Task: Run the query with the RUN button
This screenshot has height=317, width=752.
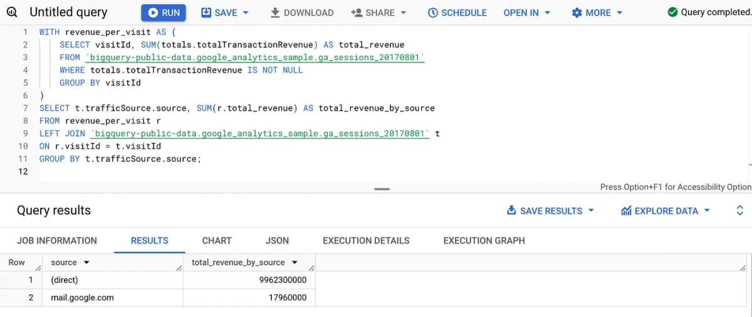Action: pos(162,13)
